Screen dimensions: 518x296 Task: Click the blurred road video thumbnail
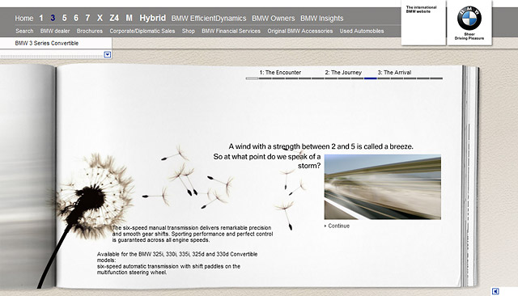coord(383,187)
